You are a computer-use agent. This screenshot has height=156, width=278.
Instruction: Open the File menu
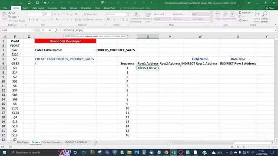pos(5,8)
